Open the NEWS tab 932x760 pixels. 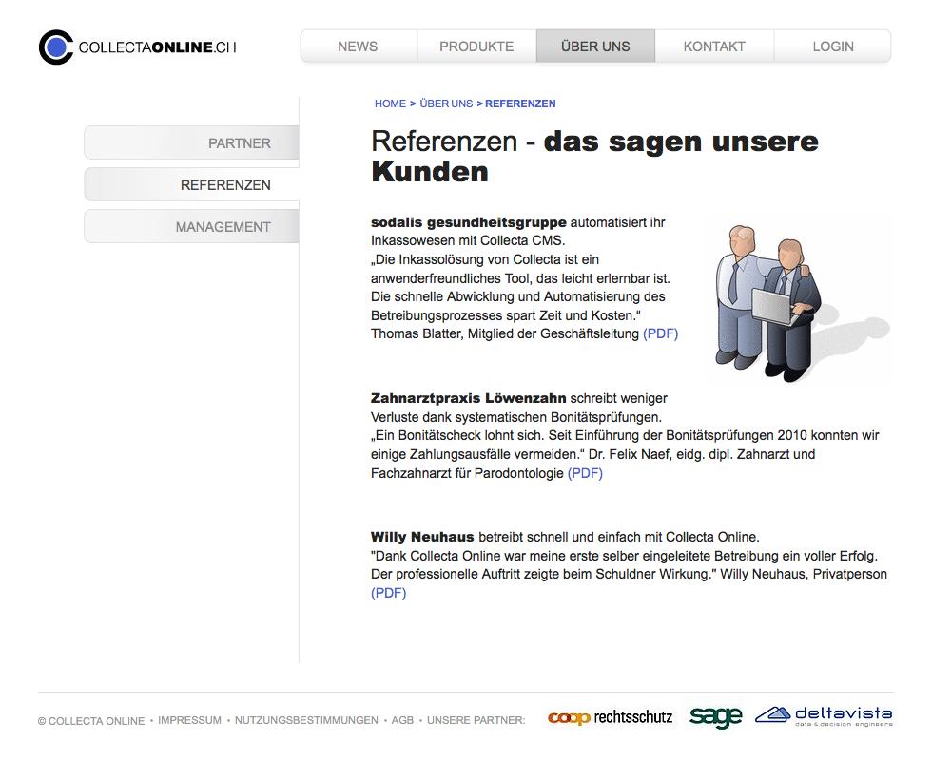click(359, 47)
